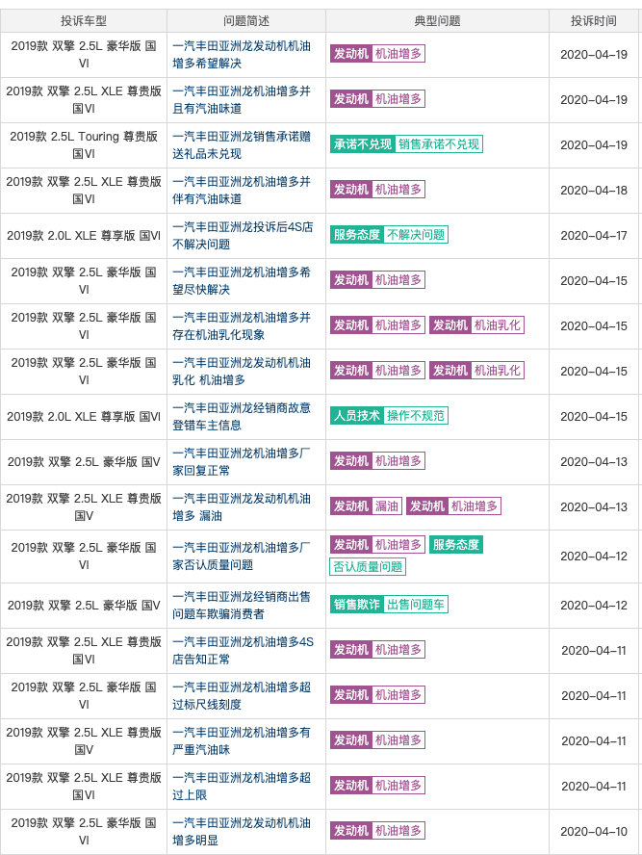This screenshot has width=642, height=855.
Task: Open complaint about 投诉后4S店不解决问题
Action: point(243,236)
